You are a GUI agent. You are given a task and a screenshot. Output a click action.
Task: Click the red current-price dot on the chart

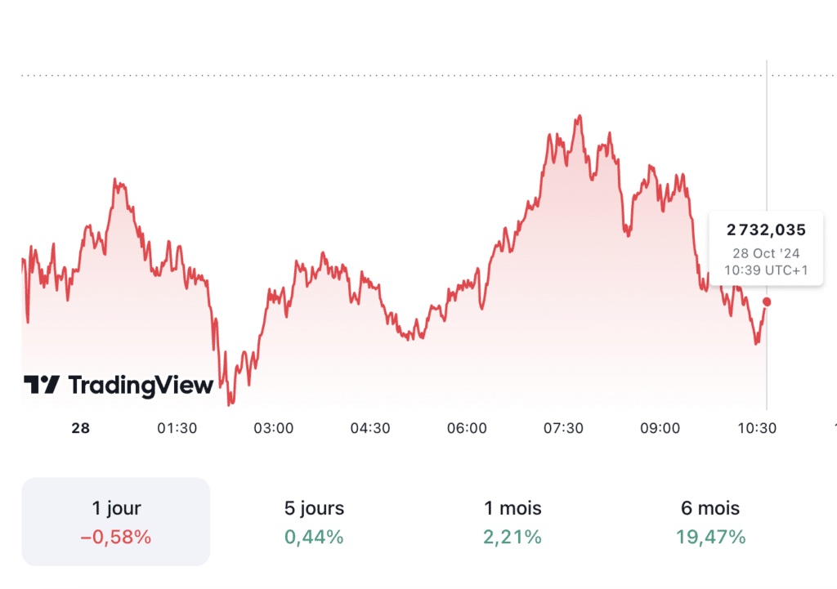[766, 302]
